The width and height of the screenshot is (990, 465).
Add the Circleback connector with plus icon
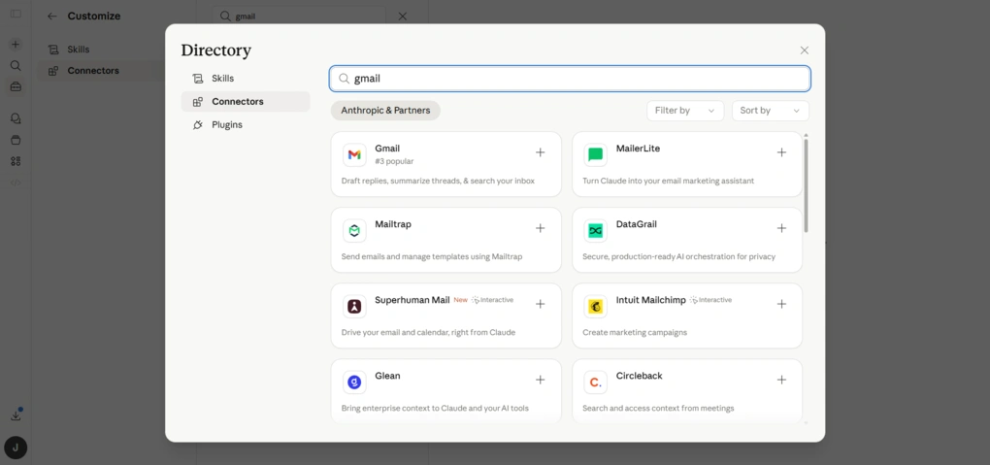781,380
